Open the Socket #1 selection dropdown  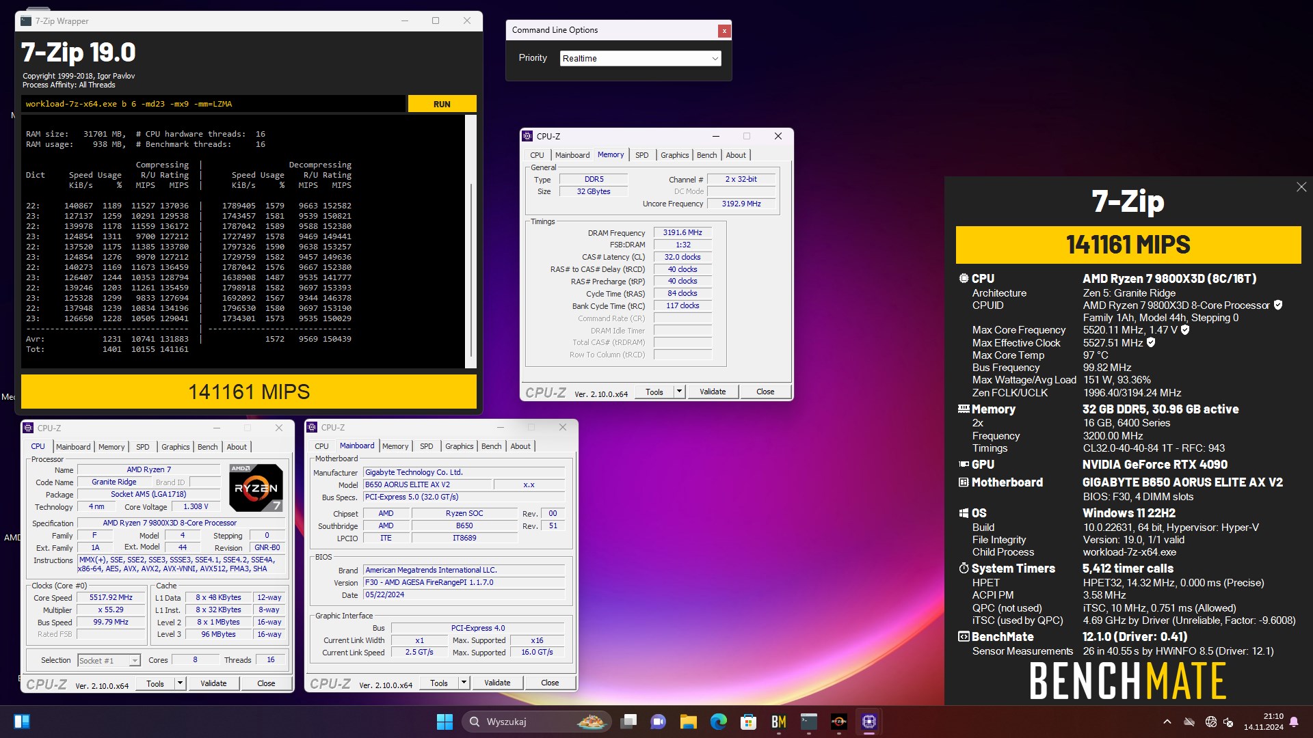tap(109, 660)
